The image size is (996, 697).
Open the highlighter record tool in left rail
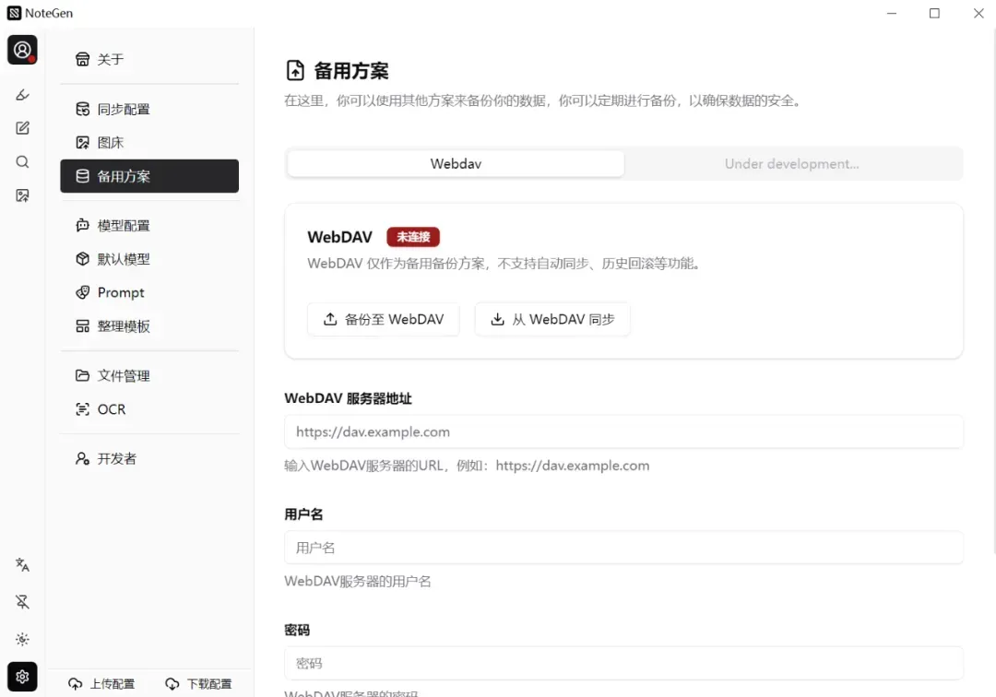22,95
